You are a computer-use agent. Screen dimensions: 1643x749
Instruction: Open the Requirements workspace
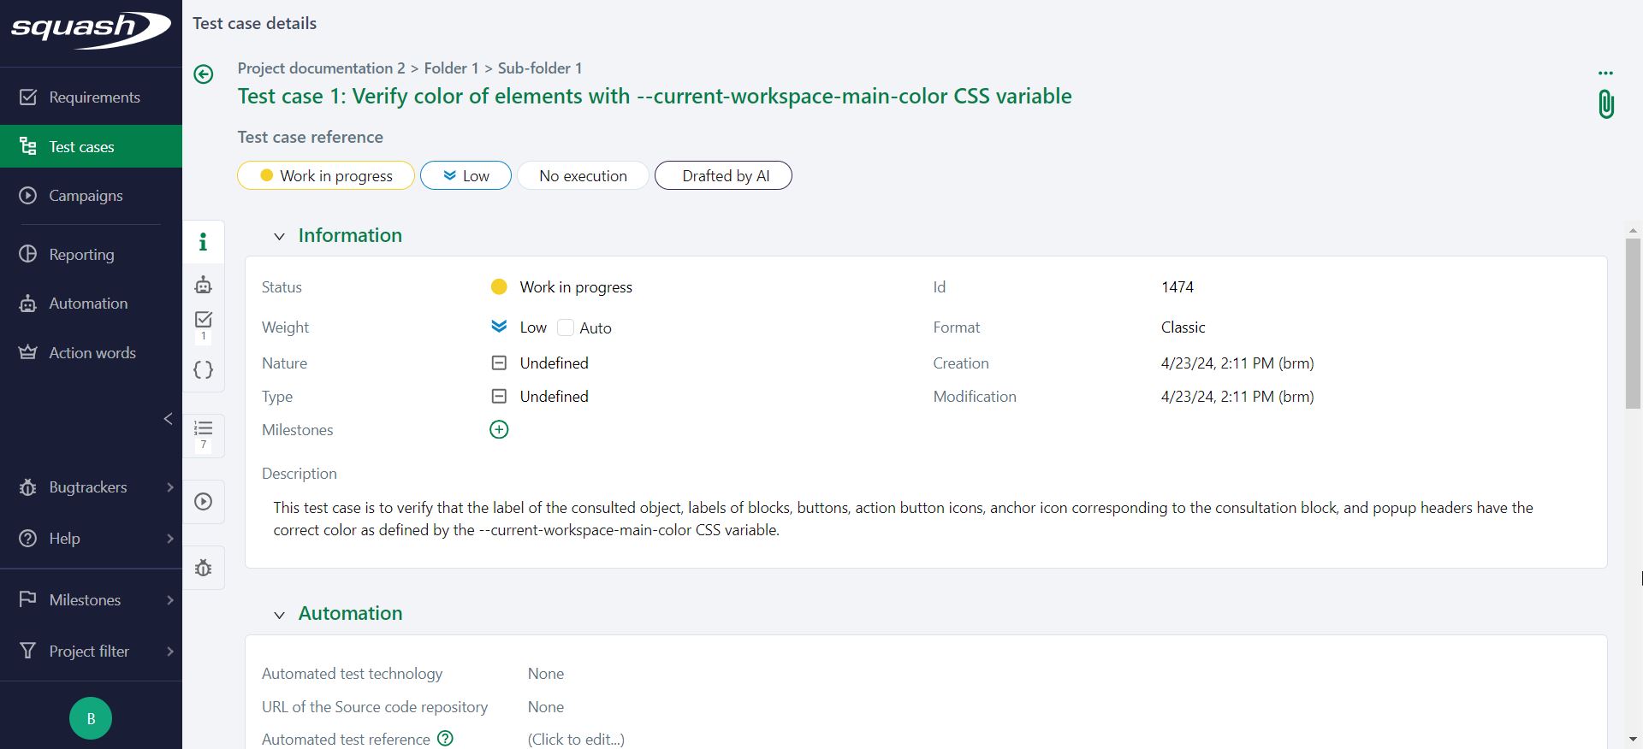(x=94, y=97)
